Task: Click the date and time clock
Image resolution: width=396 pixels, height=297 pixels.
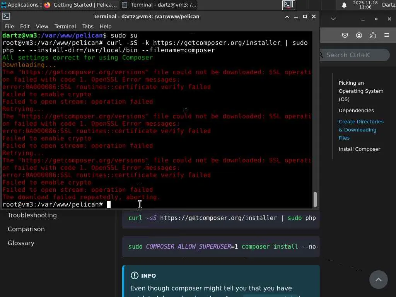Action: (365, 5)
